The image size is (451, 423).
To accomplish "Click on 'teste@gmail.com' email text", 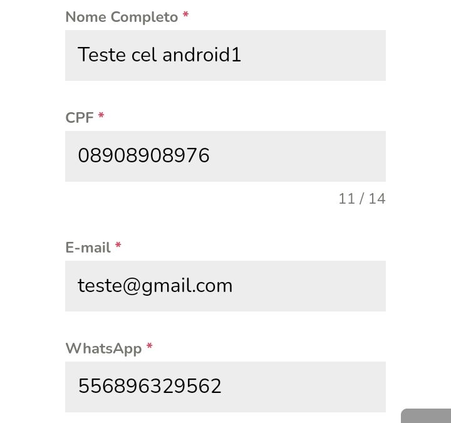I will click(x=155, y=286).
